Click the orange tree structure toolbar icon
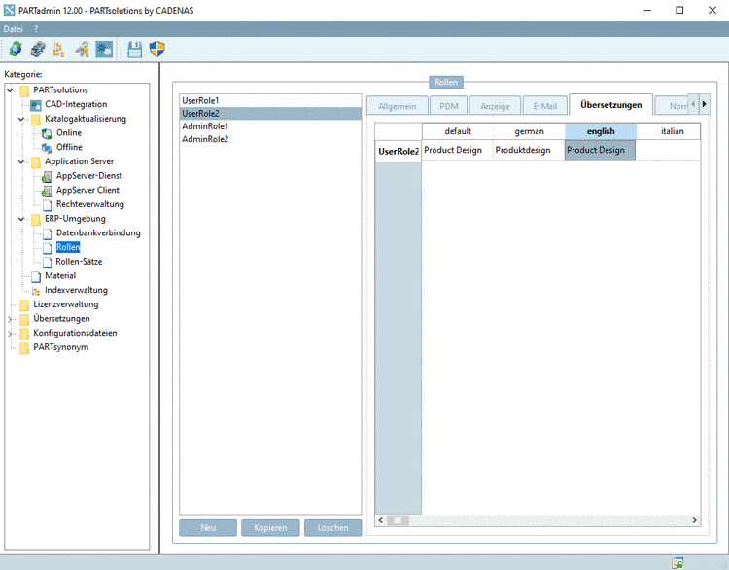Viewport: 729px width, 570px height. coord(58,49)
